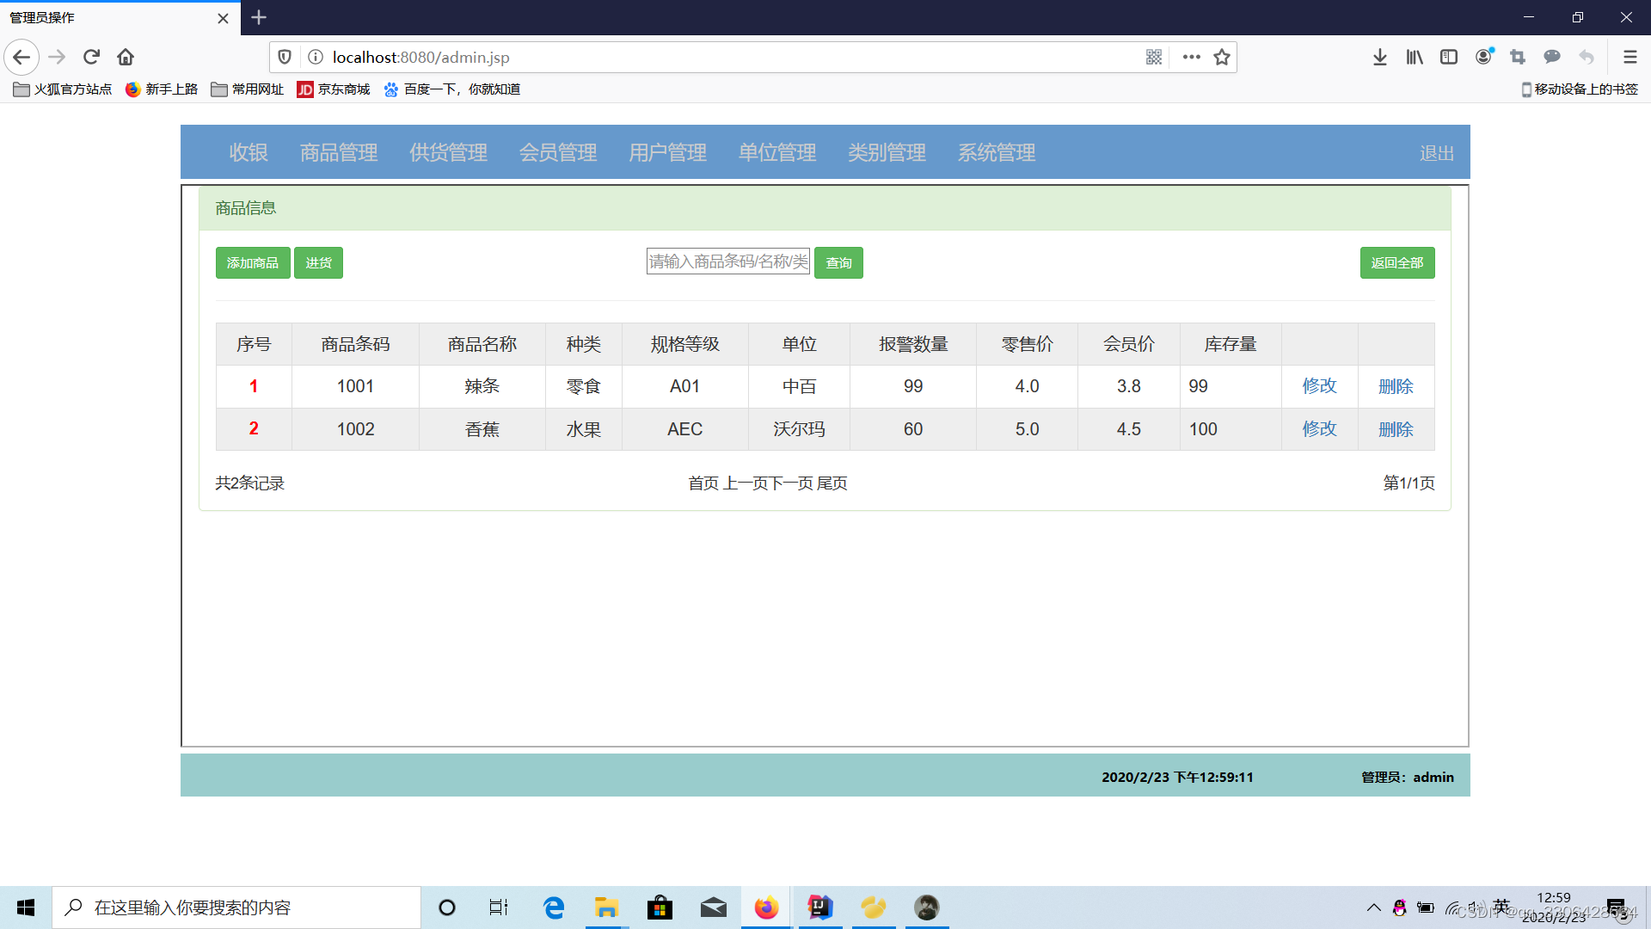The image size is (1651, 929).
Task: Open 京东商城 bookmark
Action: point(334,89)
